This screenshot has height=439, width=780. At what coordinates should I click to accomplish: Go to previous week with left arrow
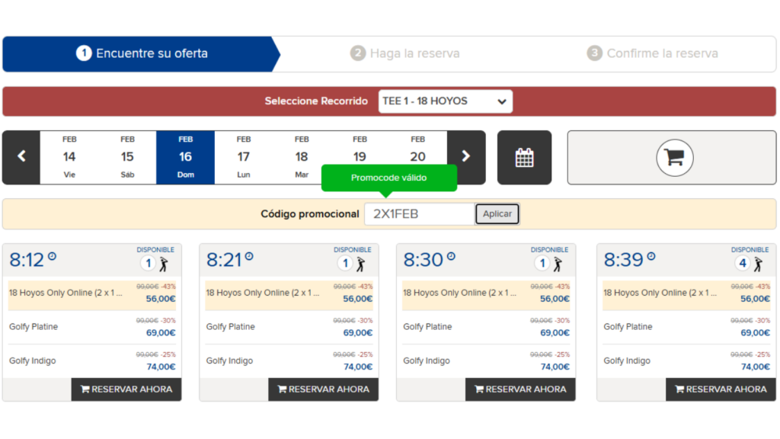click(x=21, y=157)
